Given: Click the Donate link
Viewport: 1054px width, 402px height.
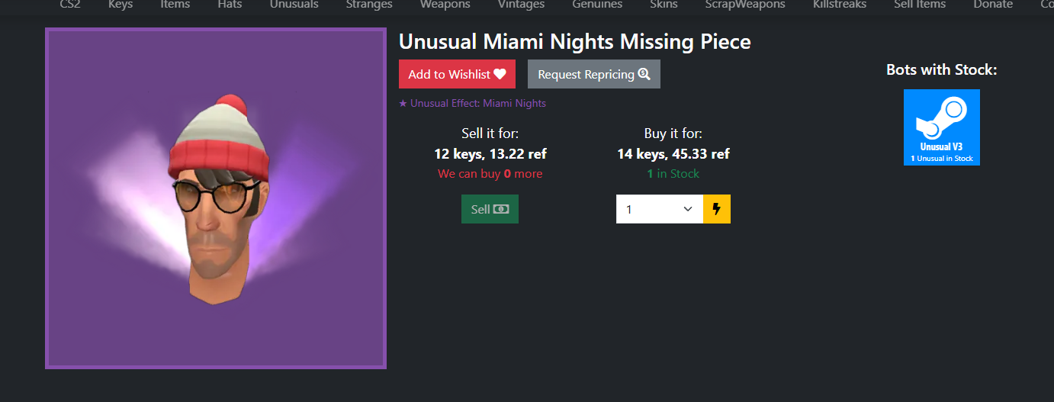Looking at the screenshot, I should click(993, 5).
